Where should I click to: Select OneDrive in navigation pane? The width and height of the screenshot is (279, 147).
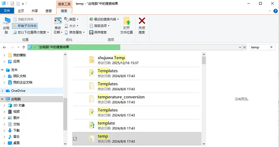click(18, 91)
